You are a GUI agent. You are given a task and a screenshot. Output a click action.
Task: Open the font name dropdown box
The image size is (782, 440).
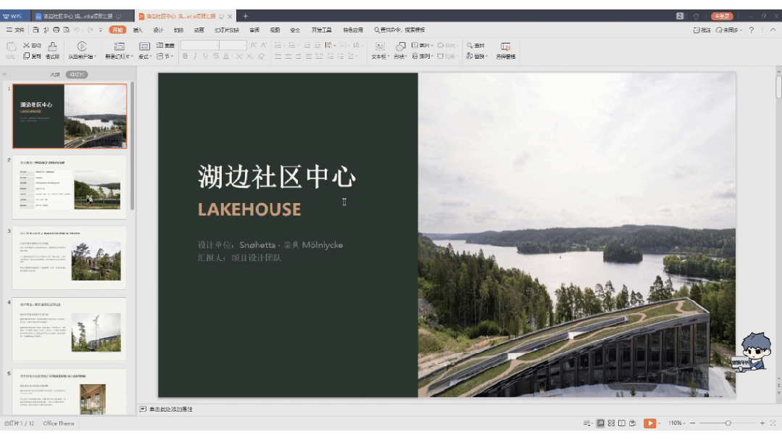(200, 46)
